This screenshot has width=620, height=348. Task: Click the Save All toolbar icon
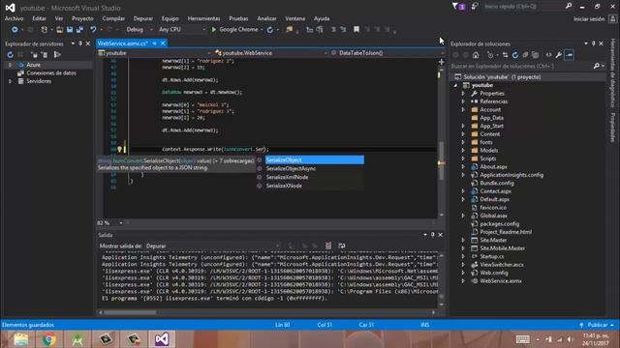[x=79, y=30]
